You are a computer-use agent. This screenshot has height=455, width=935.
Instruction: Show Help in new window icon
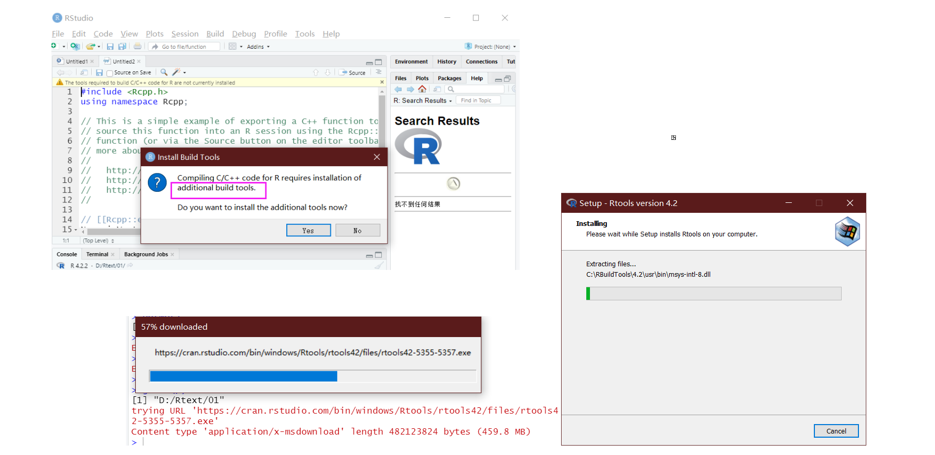pyautogui.click(x=437, y=89)
